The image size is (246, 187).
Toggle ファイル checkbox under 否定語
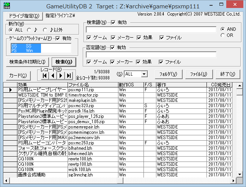[x=161, y=62]
